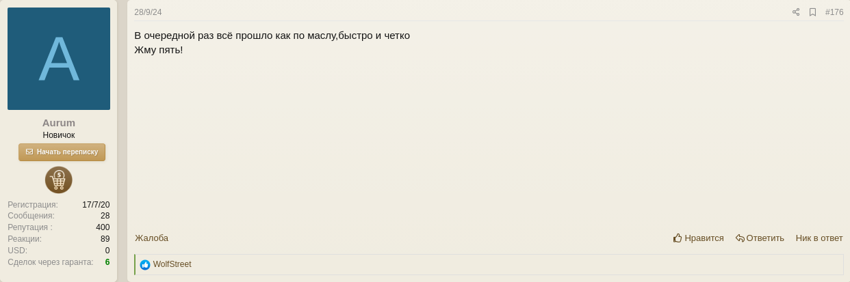Open the shopping cart badge icon
850x282 pixels.
pyautogui.click(x=59, y=180)
